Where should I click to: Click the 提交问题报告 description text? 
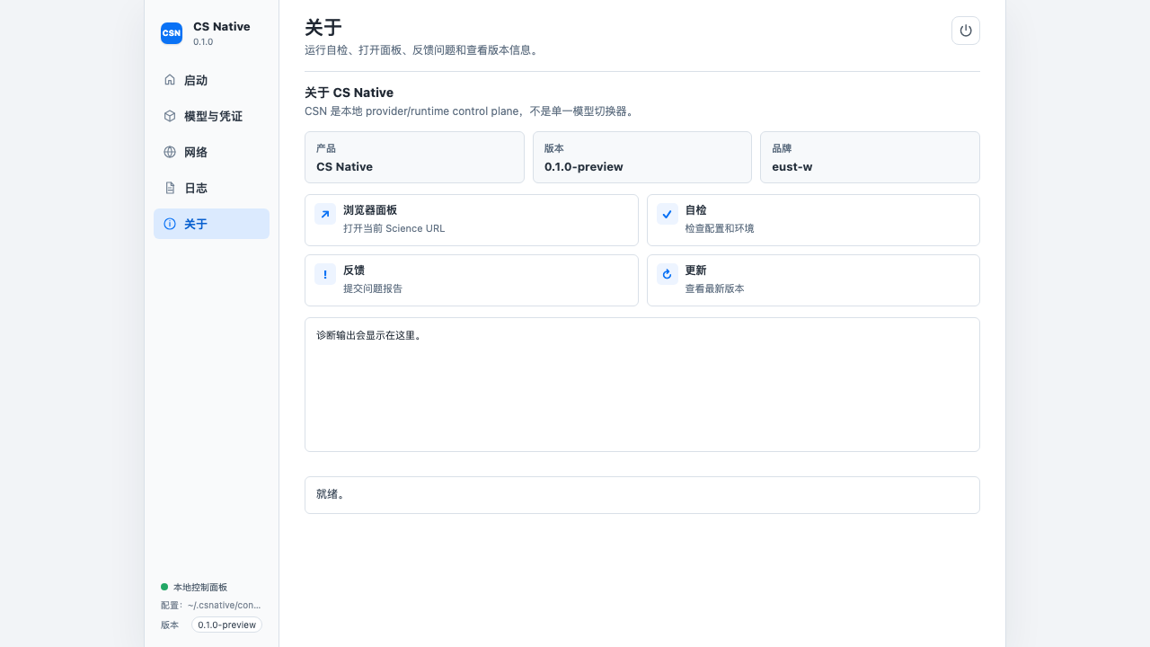[x=373, y=288]
